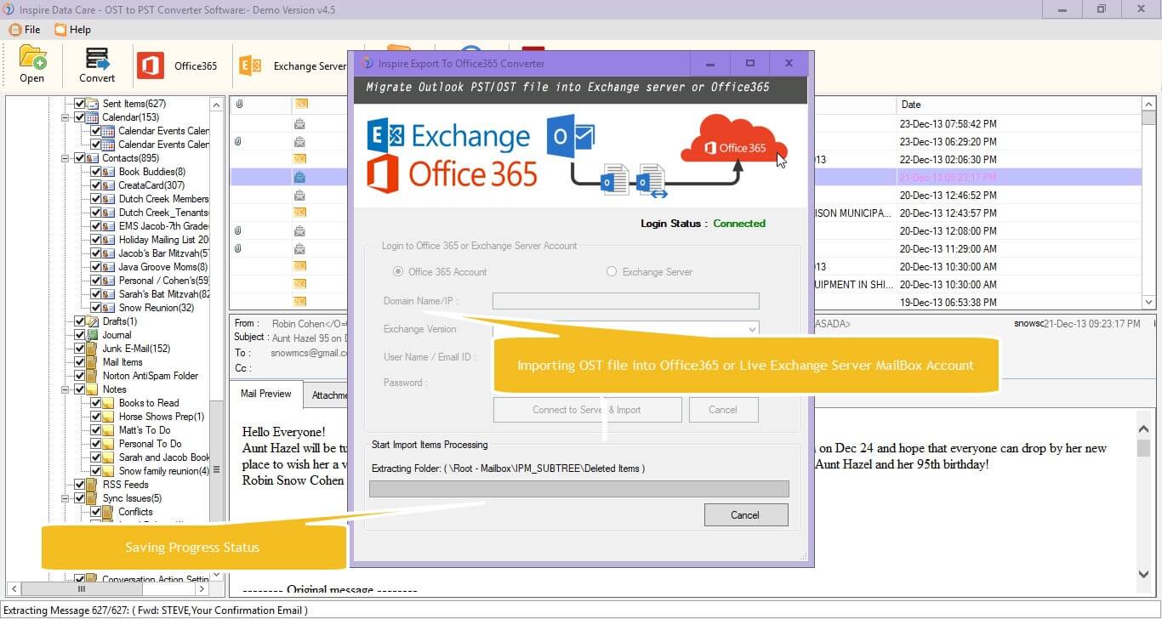Viewport: 1162px width, 619px height.
Task: Click the folder tree scroll up arrow
Action: tap(216, 104)
